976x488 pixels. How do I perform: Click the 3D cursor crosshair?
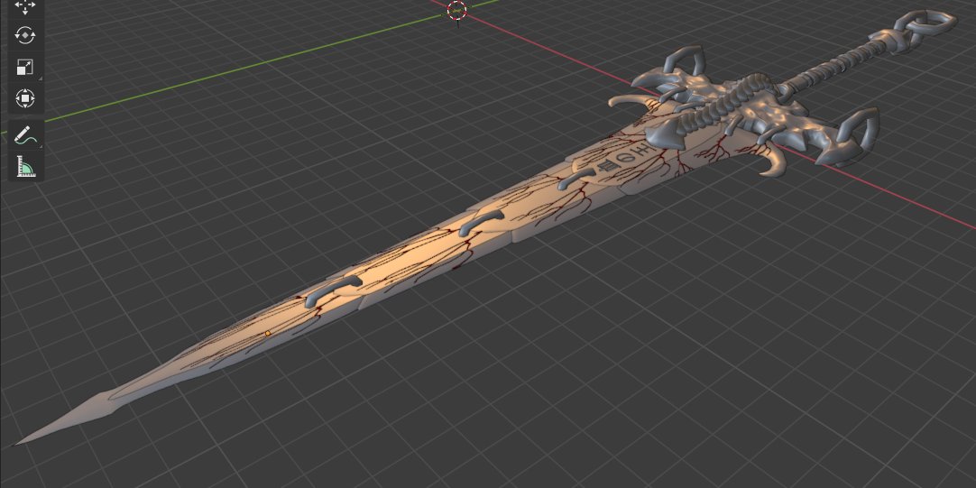[456, 10]
